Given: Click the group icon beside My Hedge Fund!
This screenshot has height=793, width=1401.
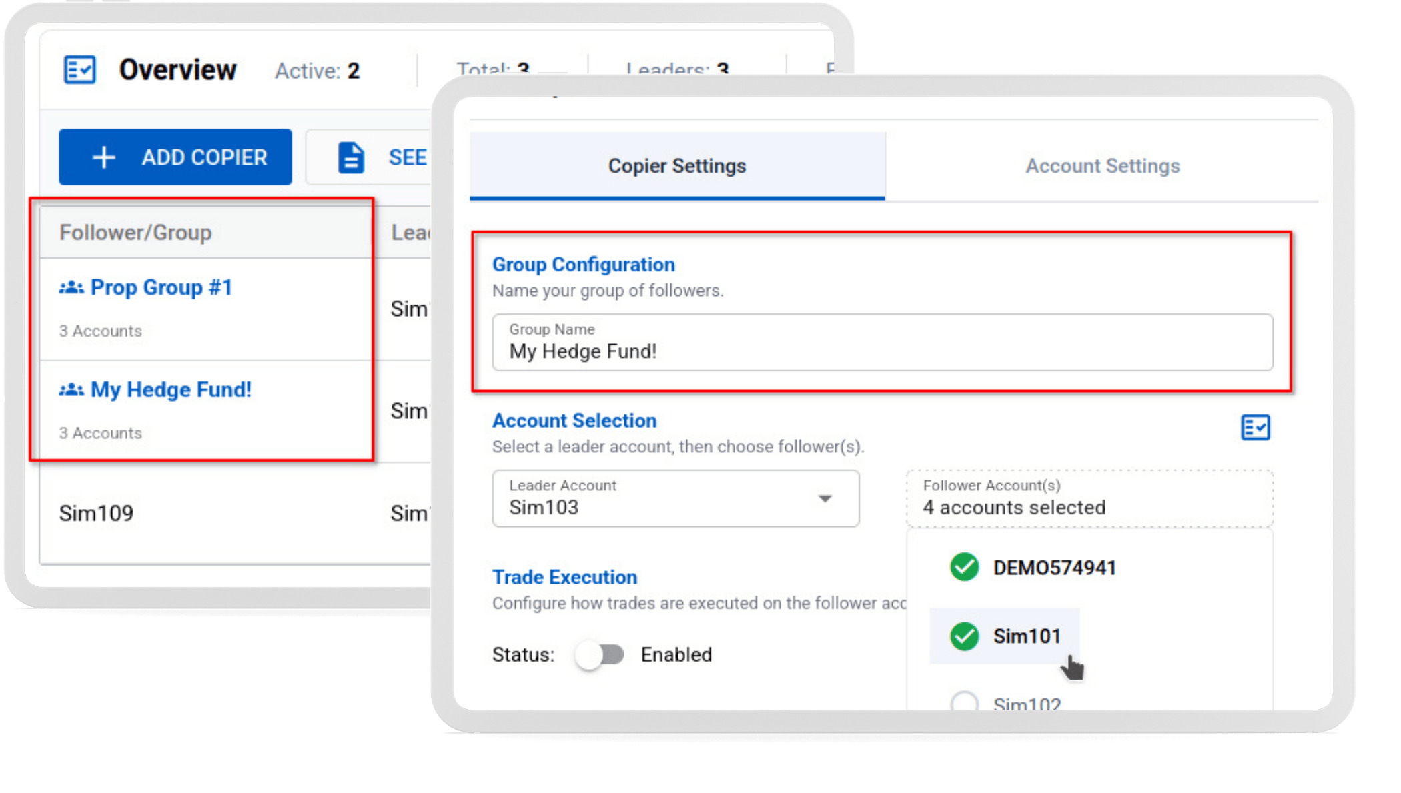Looking at the screenshot, I should pyautogui.click(x=71, y=390).
